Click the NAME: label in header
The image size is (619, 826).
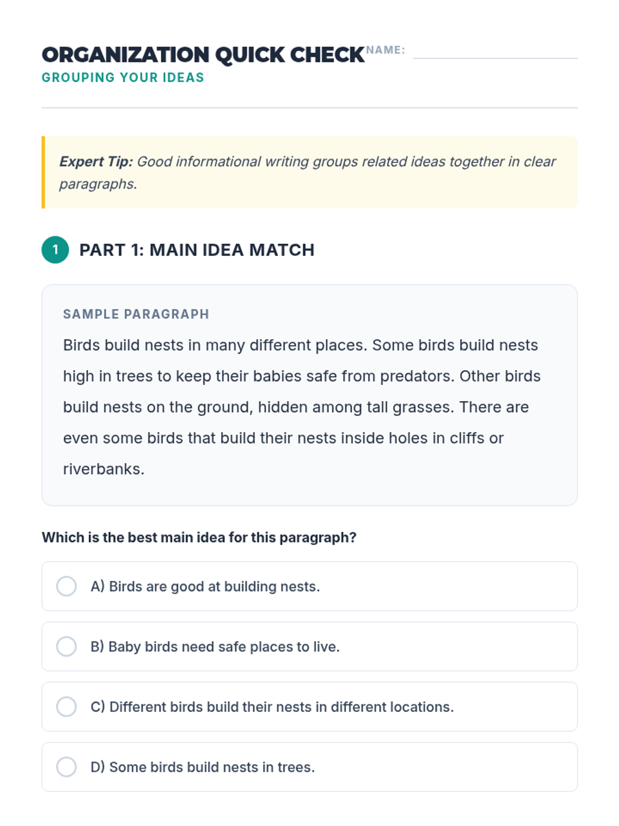pyautogui.click(x=385, y=50)
